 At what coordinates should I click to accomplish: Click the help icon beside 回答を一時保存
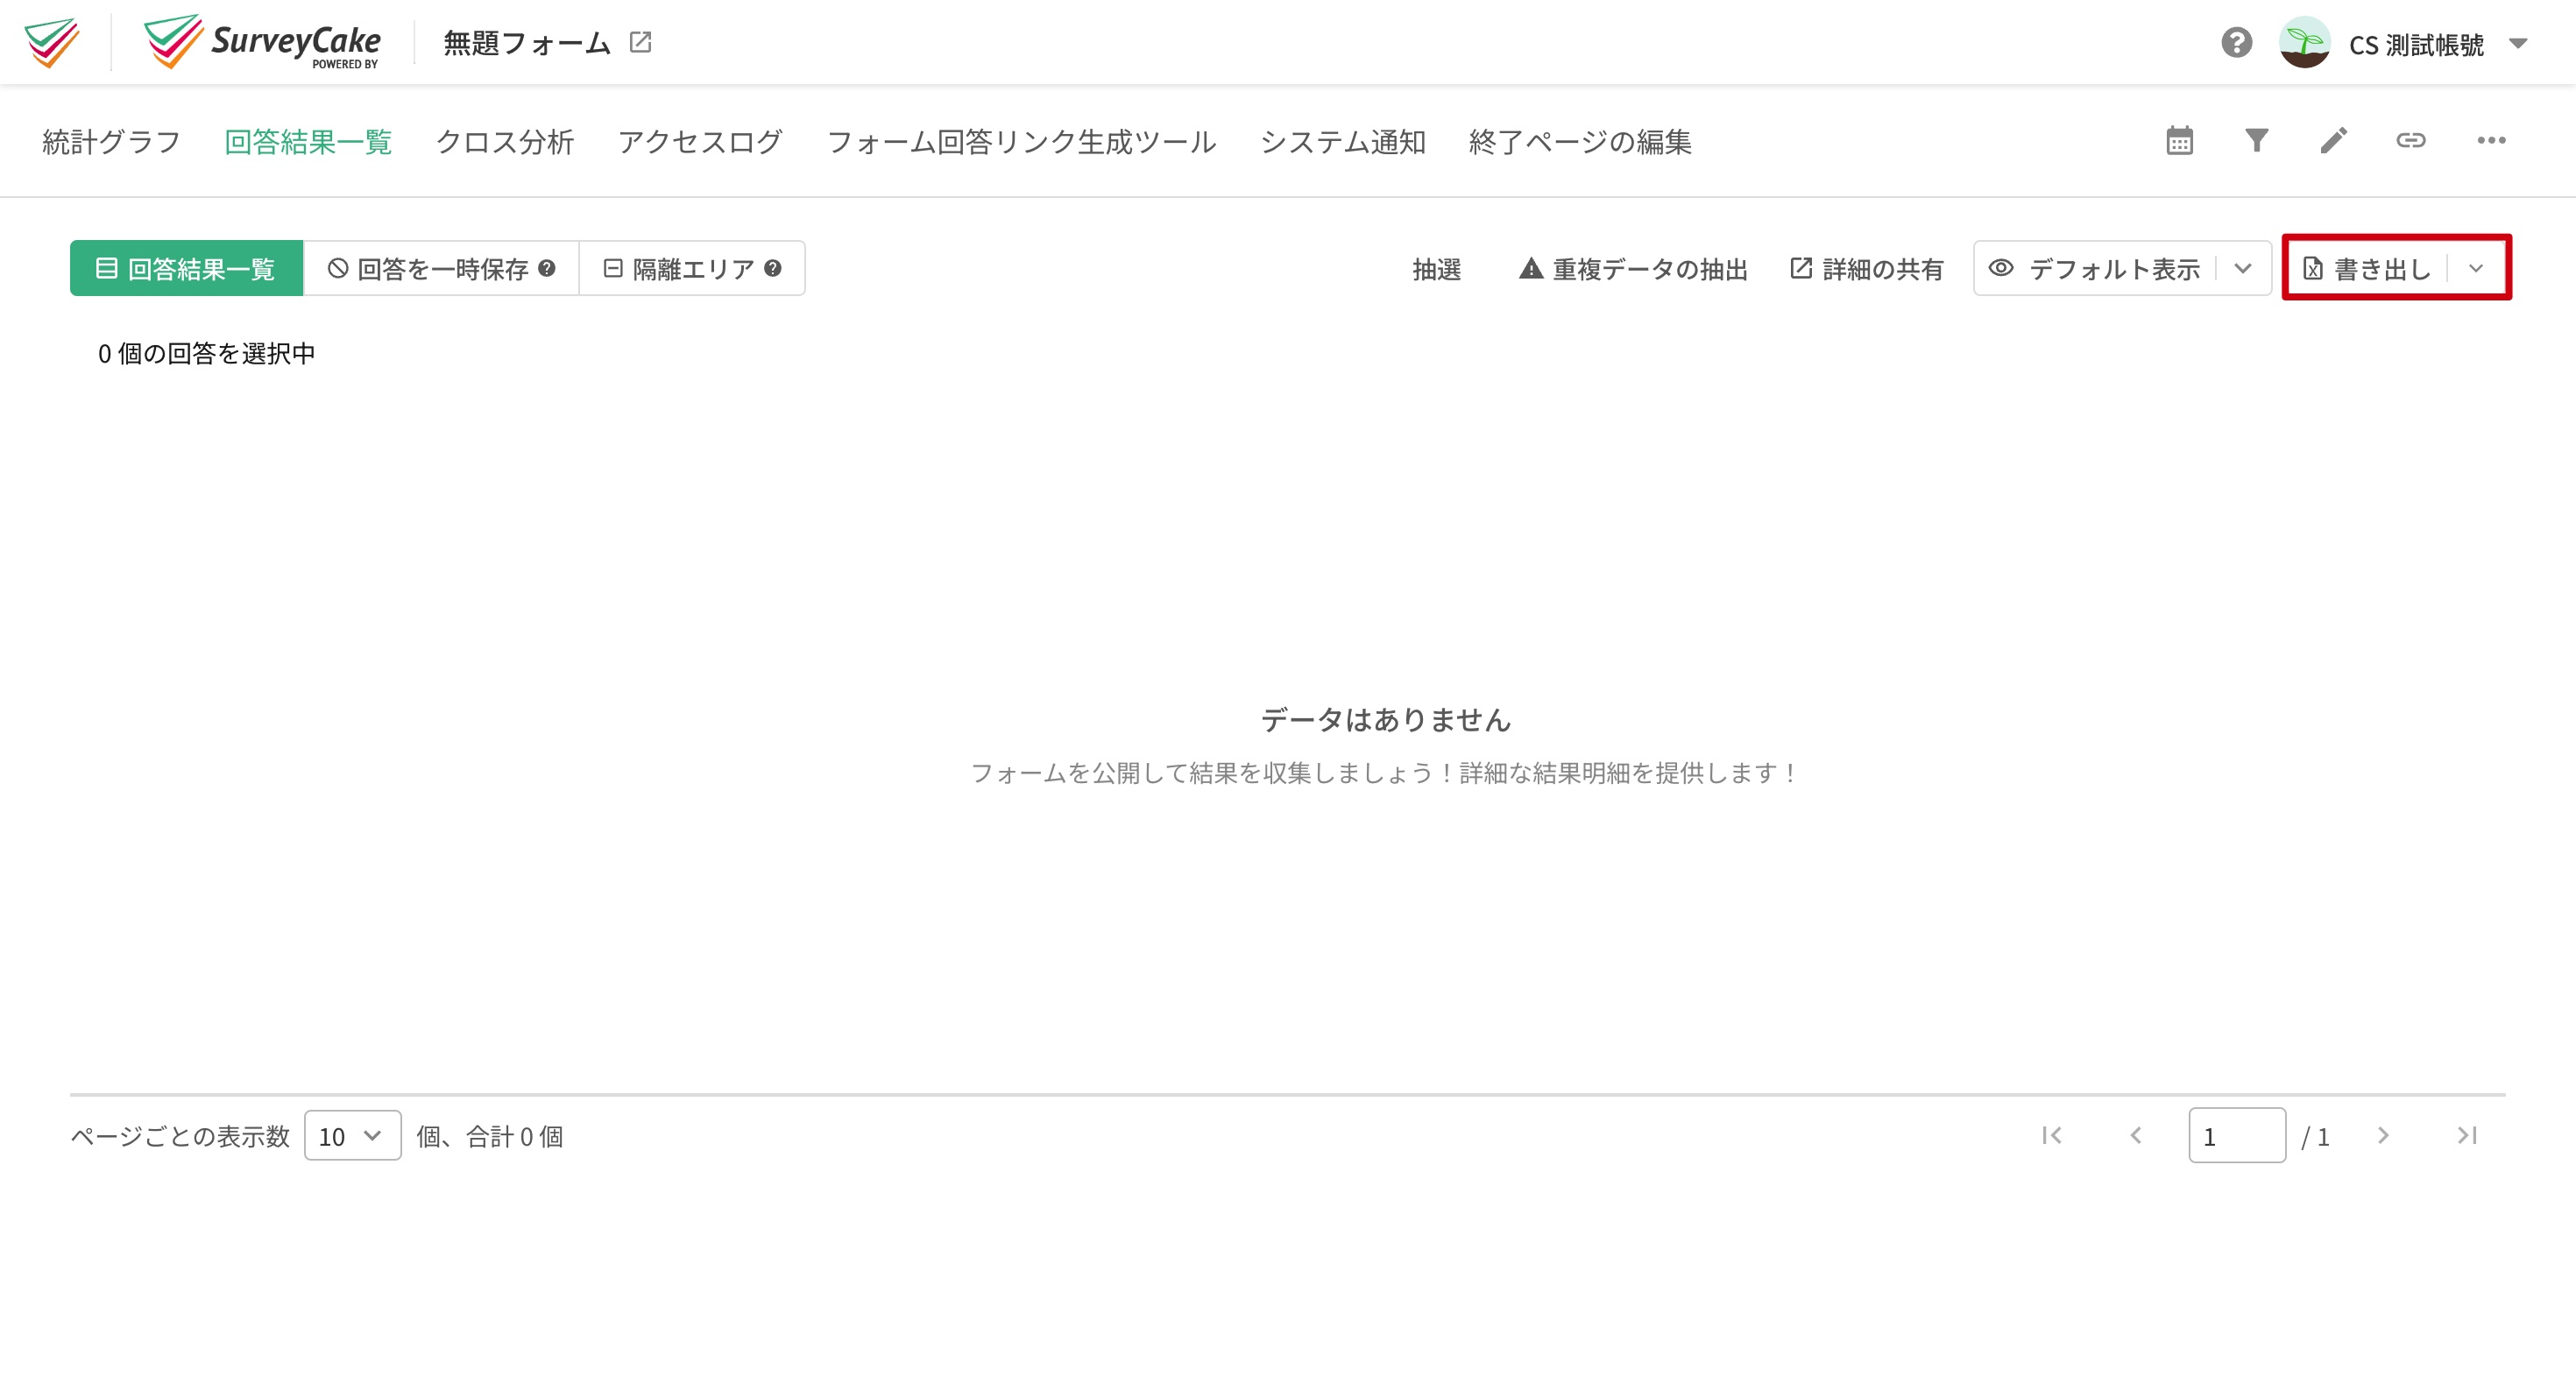(x=547, y=268)
